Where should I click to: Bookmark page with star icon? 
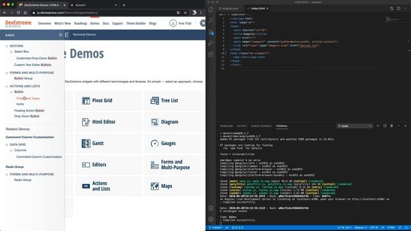(x=186, y=13)
